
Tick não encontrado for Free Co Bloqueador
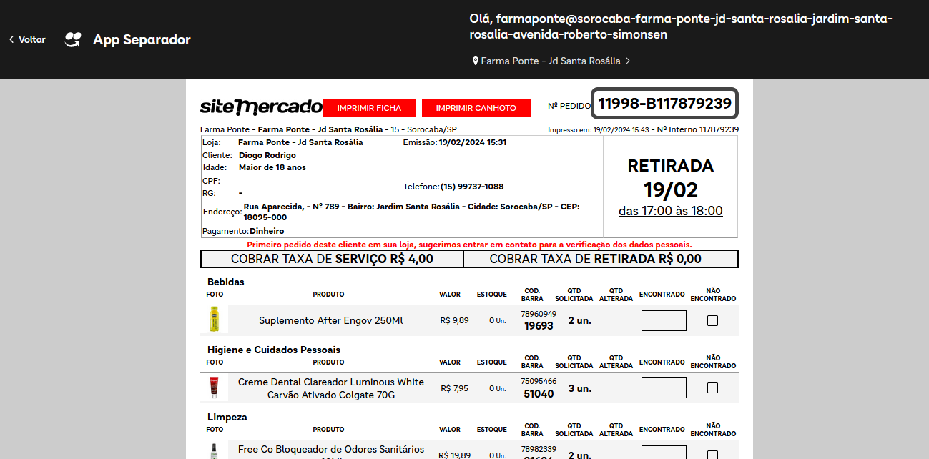[x=712, y=454]
